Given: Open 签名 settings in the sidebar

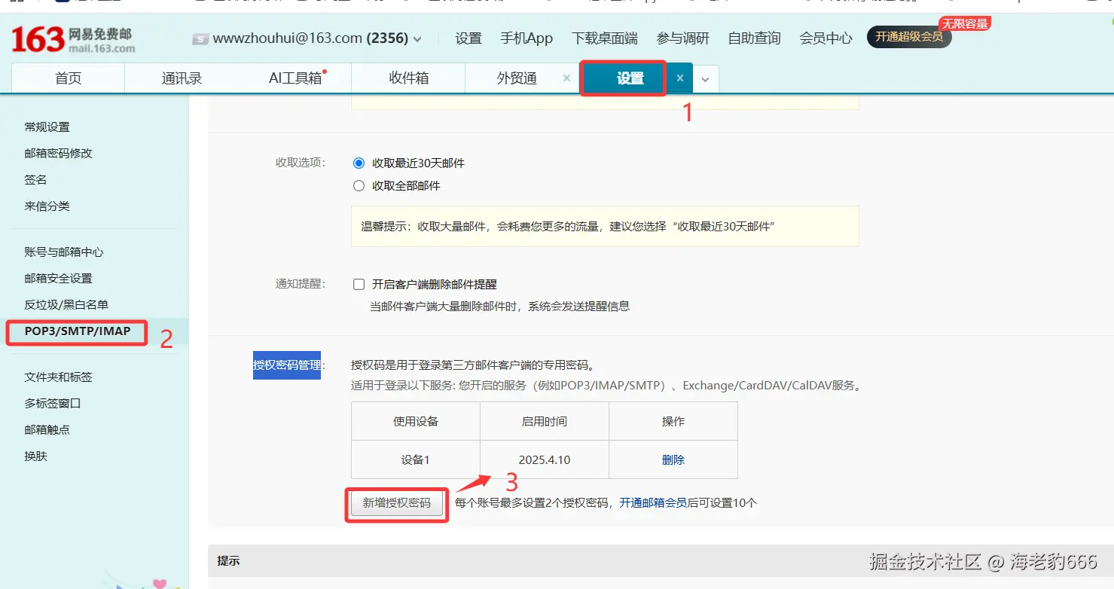Looking at the screenshot, I should tap(35, 179).
